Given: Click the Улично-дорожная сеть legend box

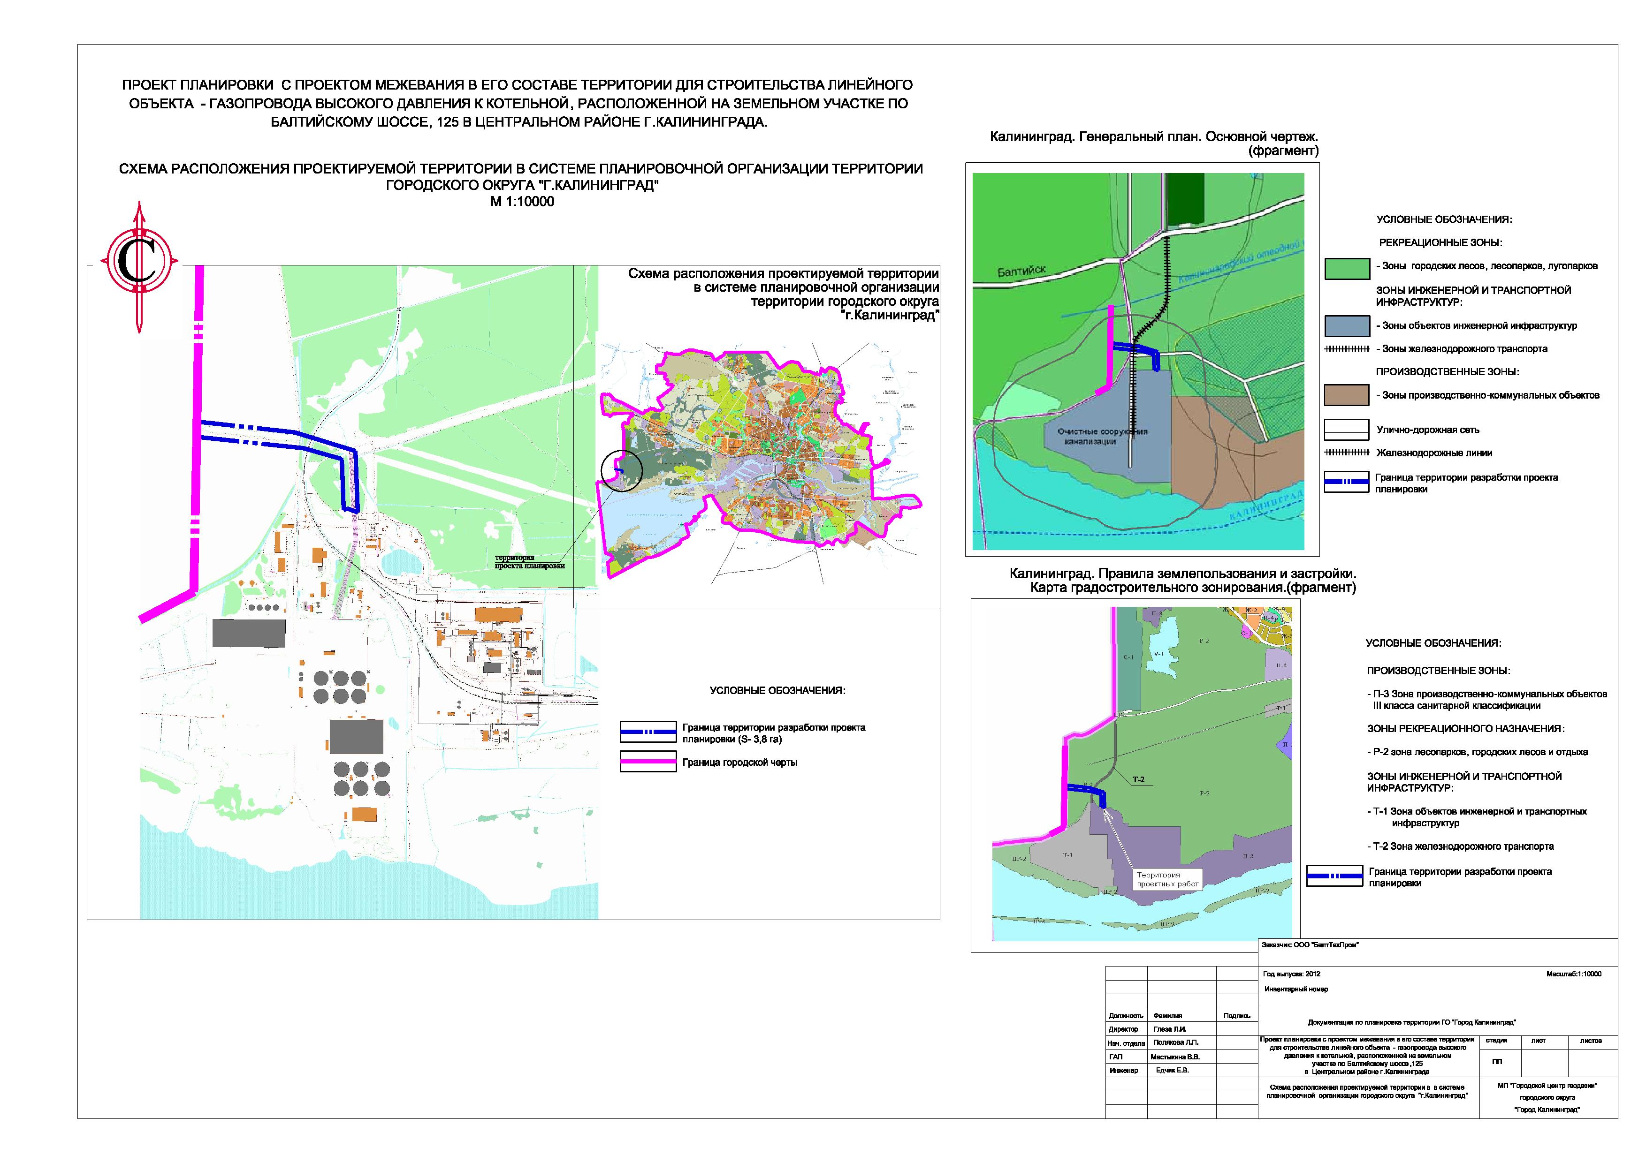Looking at the screenshot, I should 1346,429.
